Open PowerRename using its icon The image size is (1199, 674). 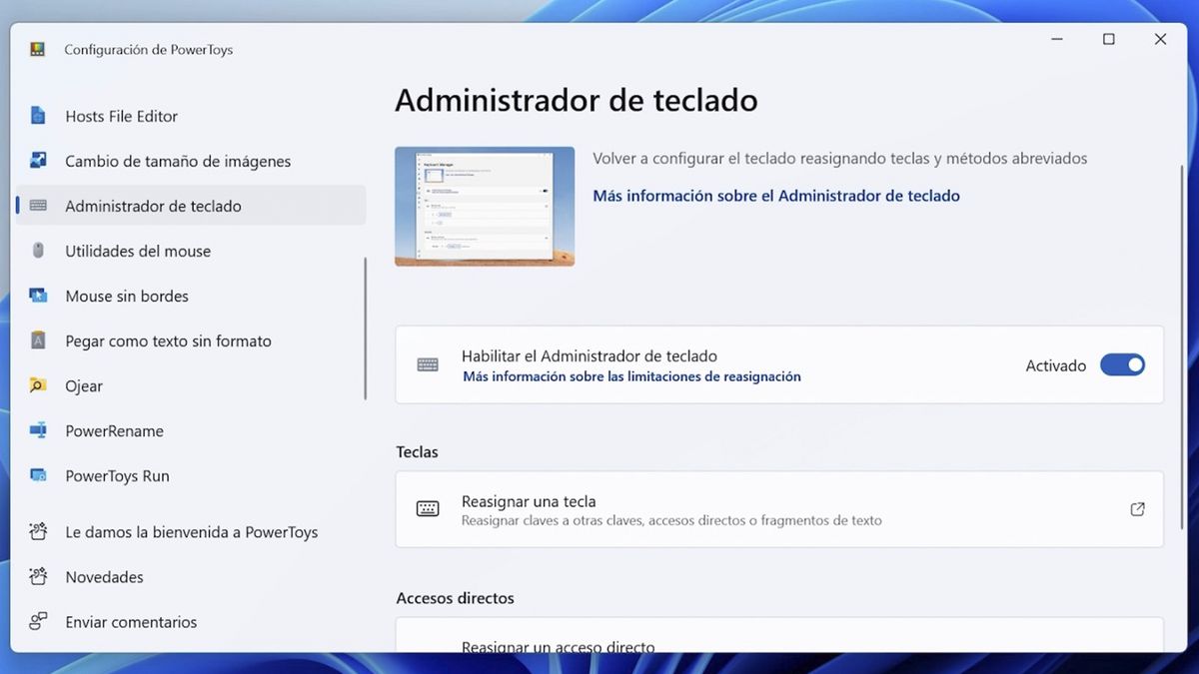[x=41, y=430]
